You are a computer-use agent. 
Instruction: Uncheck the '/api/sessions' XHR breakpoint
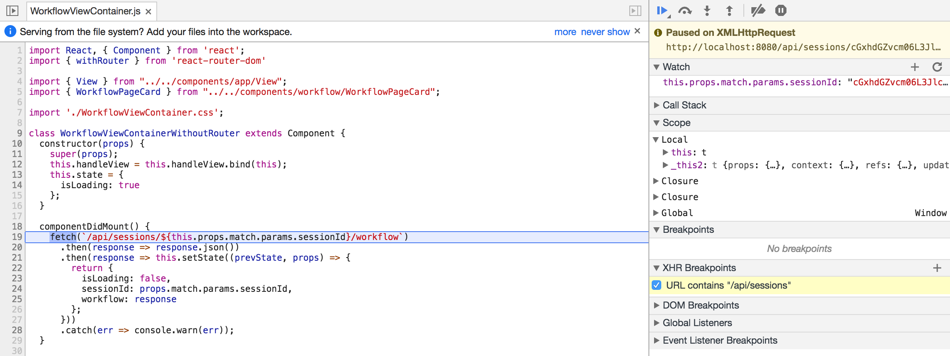point(656,285)
